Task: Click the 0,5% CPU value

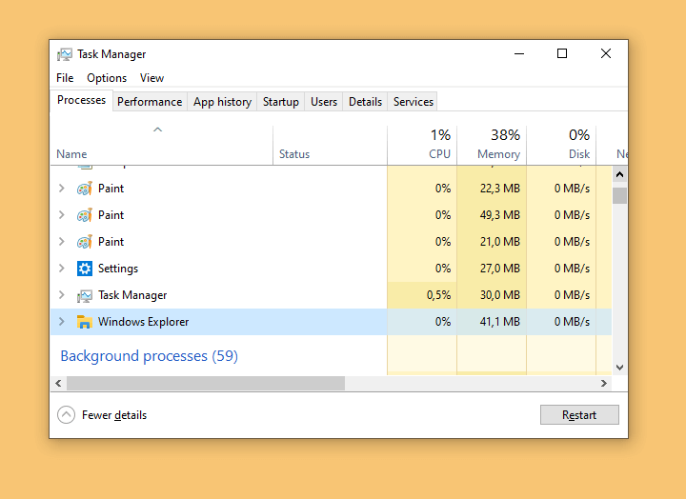Action: click(439, 295)
